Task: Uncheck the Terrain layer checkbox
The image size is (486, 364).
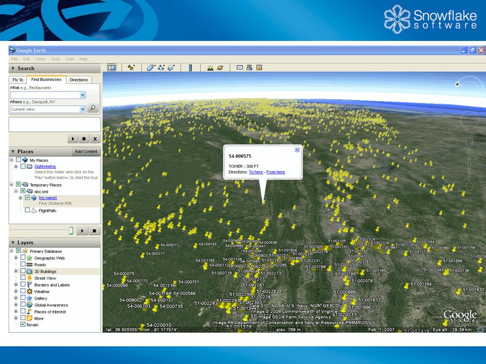Action: (23, 325)
